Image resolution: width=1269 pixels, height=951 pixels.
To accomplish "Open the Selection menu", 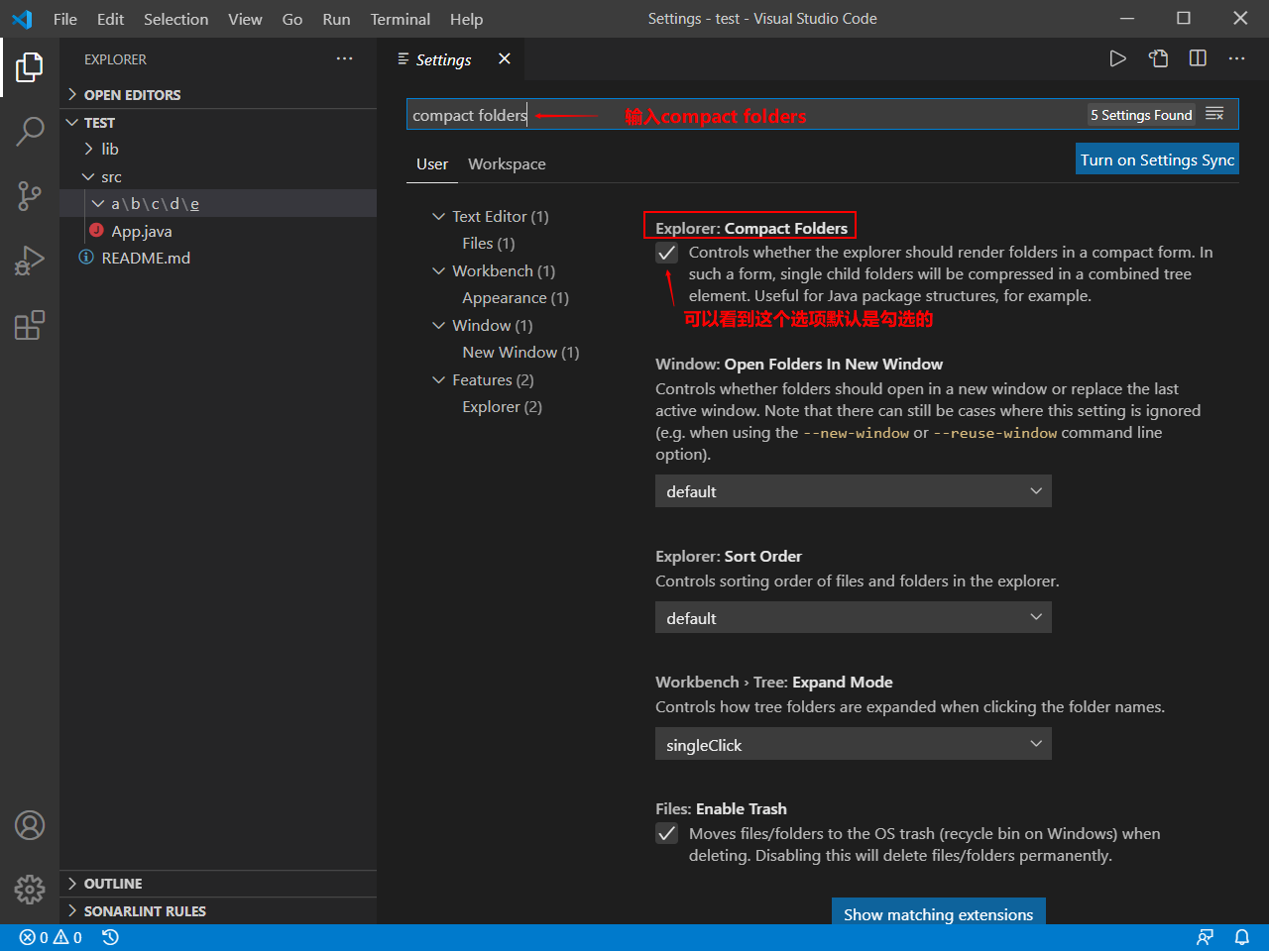I will tap(176, 19).
